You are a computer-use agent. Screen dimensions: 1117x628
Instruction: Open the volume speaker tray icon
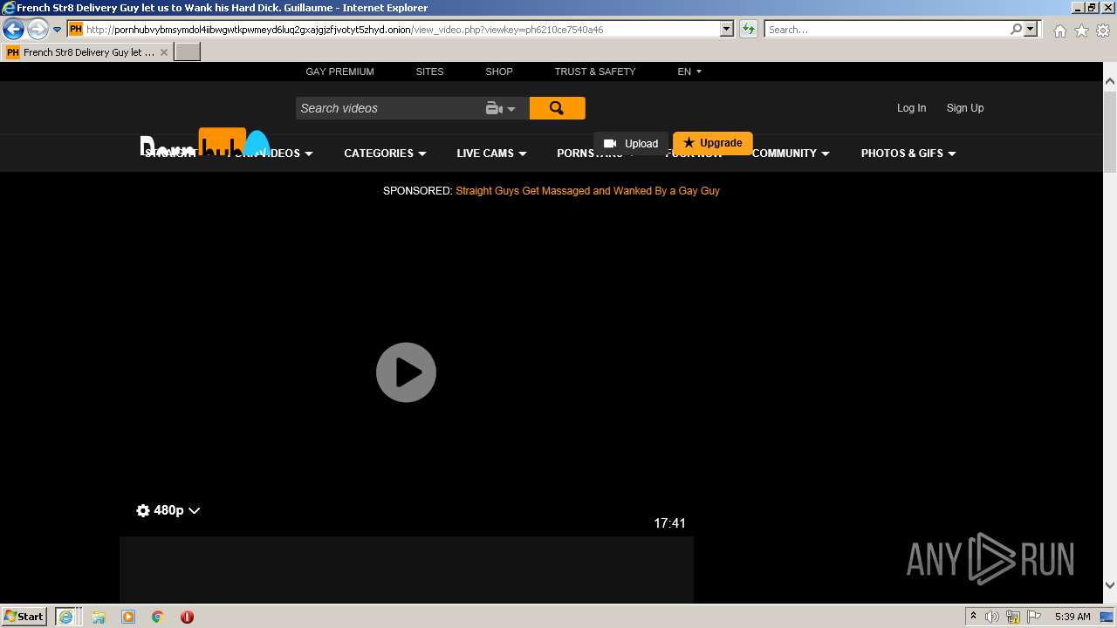click(x=992, y=617)
